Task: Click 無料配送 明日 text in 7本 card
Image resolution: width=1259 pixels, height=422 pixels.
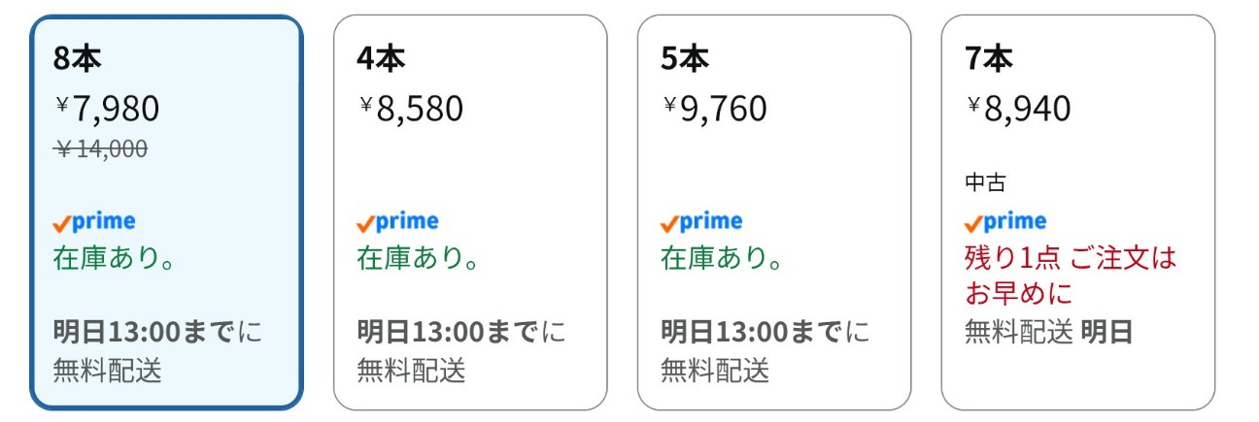Action: click(1049, 333)
